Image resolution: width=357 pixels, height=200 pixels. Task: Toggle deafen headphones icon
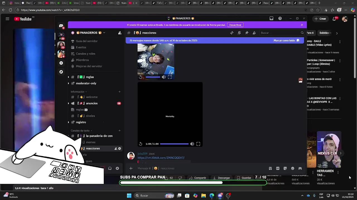click(110, 168)
